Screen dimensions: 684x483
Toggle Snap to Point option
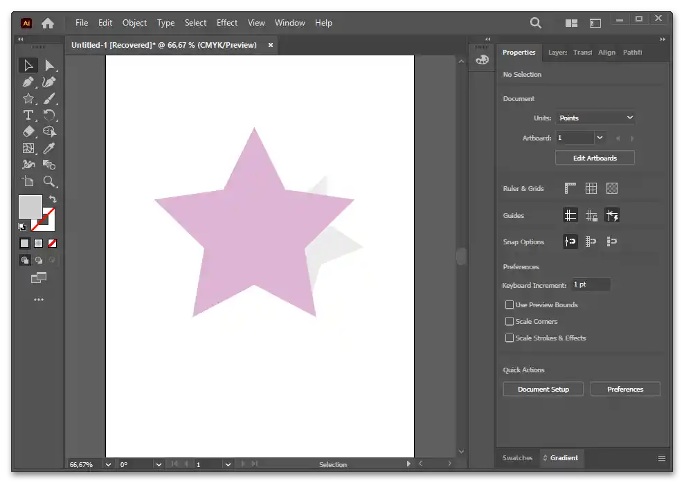coord(570,241)
